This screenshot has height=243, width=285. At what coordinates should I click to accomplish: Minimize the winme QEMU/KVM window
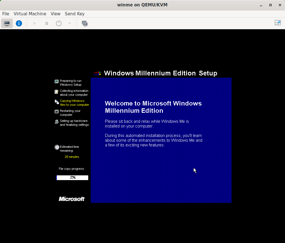point(261,5)
